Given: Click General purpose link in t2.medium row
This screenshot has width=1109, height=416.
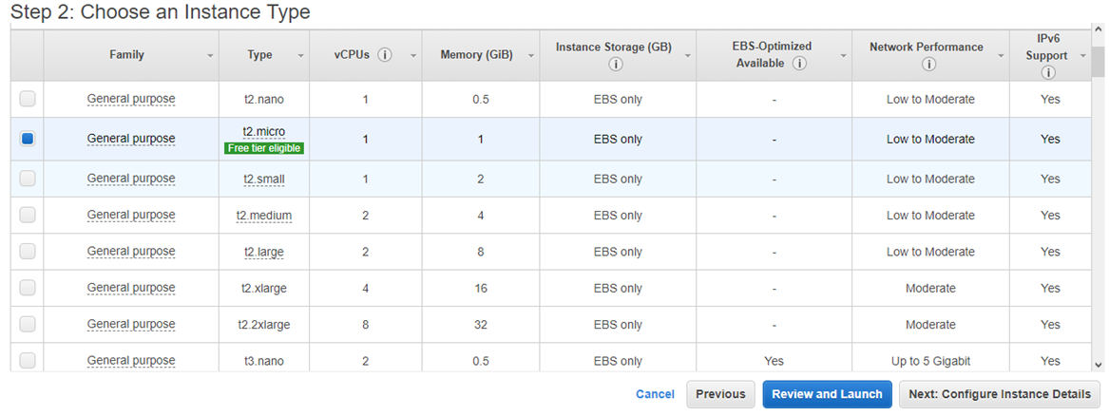Looking at the screenshot, I should click(131, 215).
